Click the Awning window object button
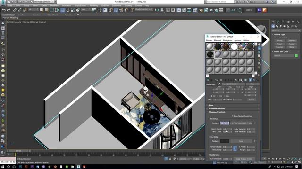 279,41
